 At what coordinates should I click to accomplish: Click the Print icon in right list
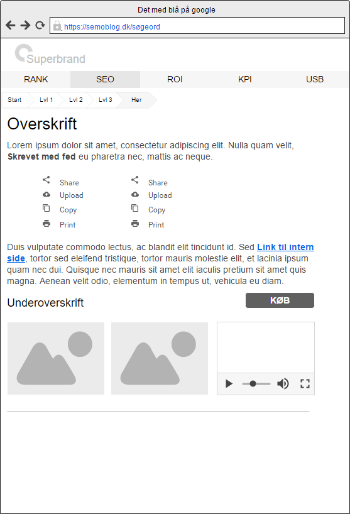click(x=135, y=224)
